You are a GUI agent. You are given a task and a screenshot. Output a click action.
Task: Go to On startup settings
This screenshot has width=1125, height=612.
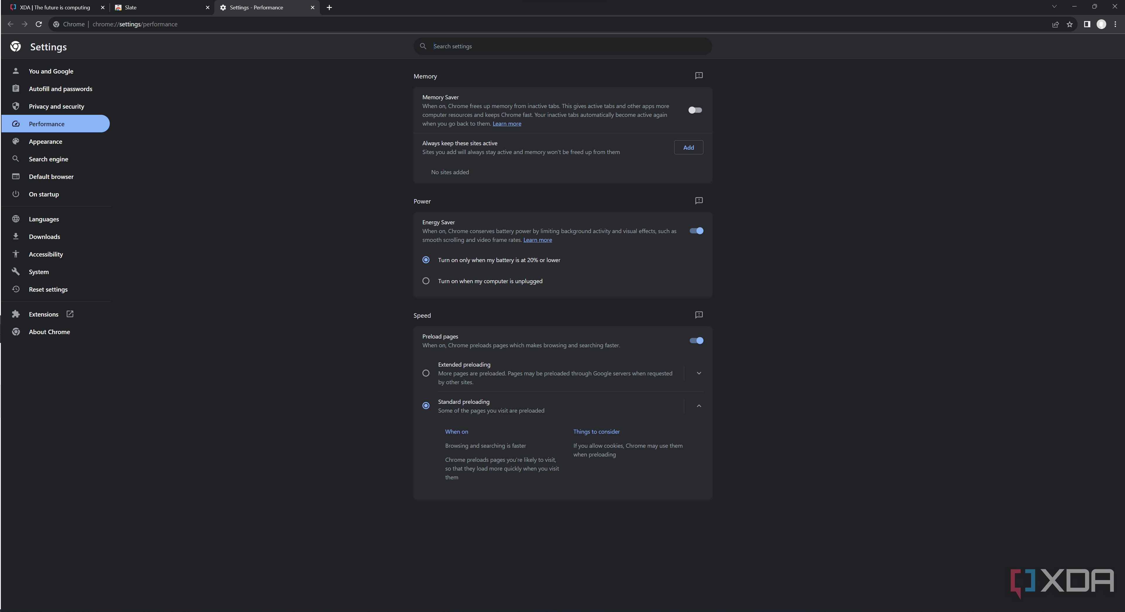(56, 194)
